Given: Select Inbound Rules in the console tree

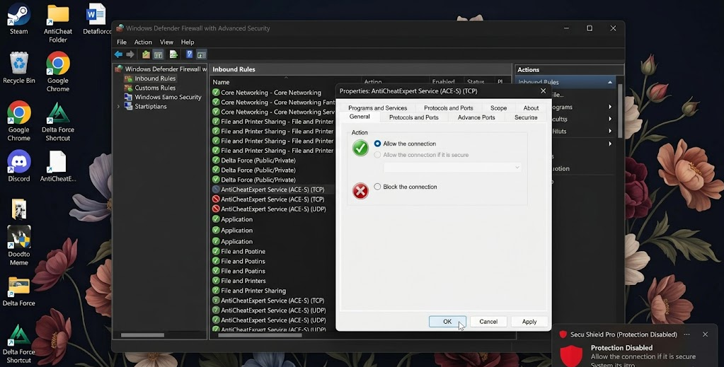Looking at the screenshot, I should pyautogui.click(x=155, y=78).
